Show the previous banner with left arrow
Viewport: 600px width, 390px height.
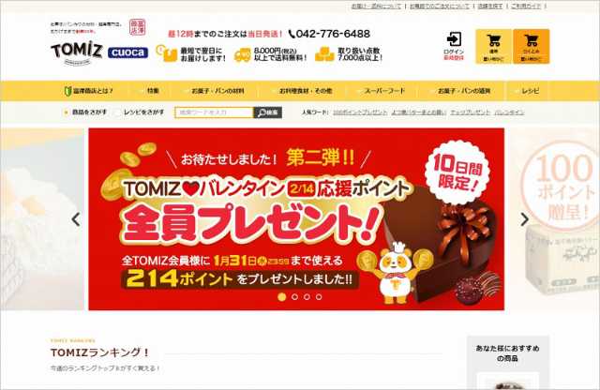[x=76, y=219]
